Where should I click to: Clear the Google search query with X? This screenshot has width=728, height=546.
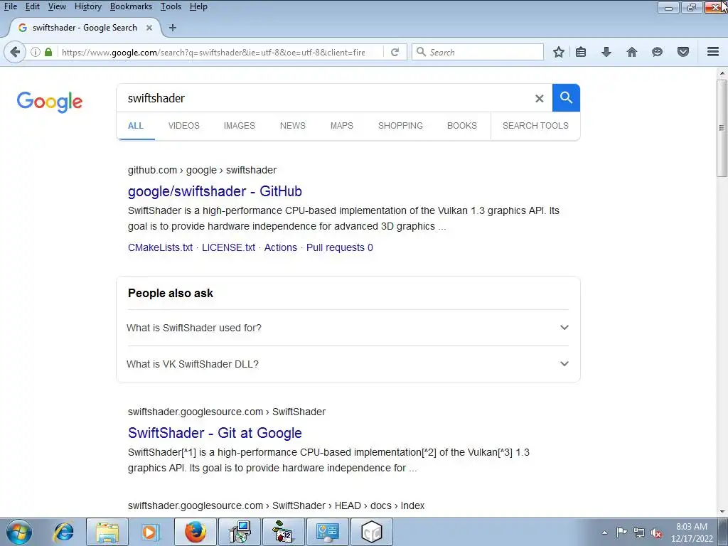(x=539, y=98)
